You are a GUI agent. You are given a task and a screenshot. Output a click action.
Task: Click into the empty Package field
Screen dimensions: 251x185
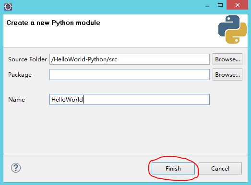[x=130, y=75]
